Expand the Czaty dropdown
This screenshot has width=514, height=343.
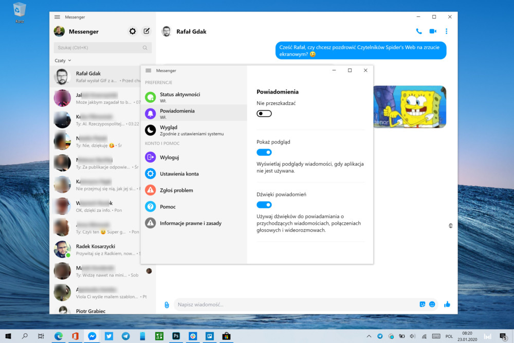63,60
